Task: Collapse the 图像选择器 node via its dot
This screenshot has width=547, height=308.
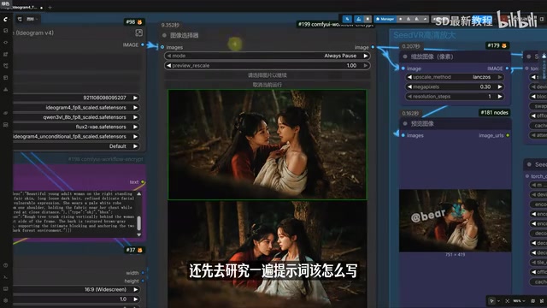Action: 164,35
